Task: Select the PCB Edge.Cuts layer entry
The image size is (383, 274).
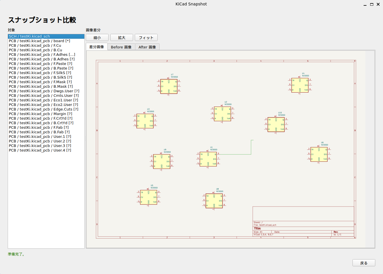Action: click(43, 109)
